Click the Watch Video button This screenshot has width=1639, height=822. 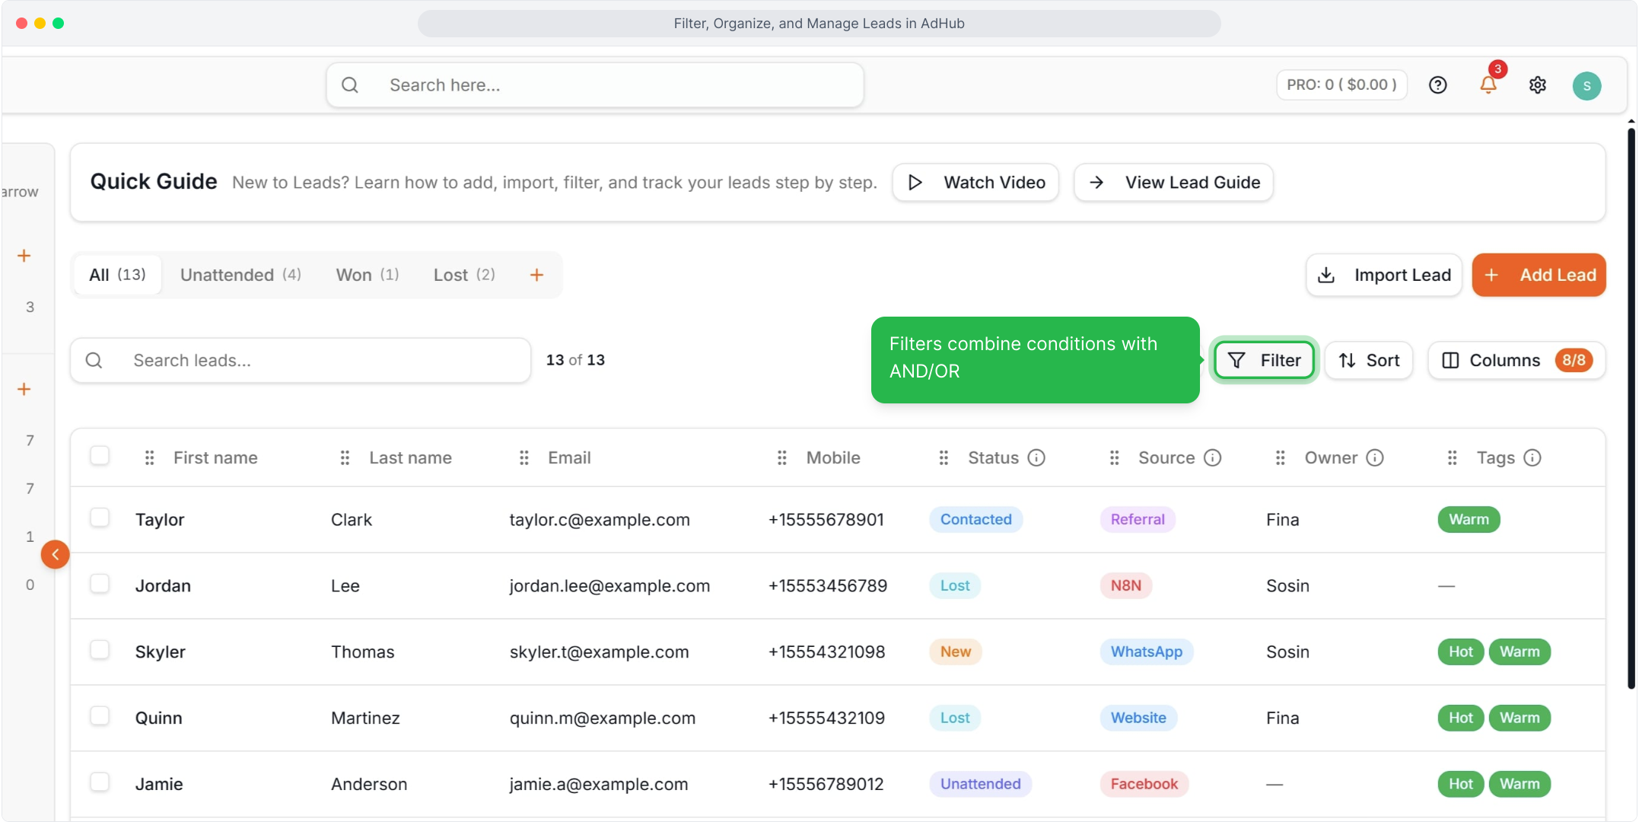(975, 183)
